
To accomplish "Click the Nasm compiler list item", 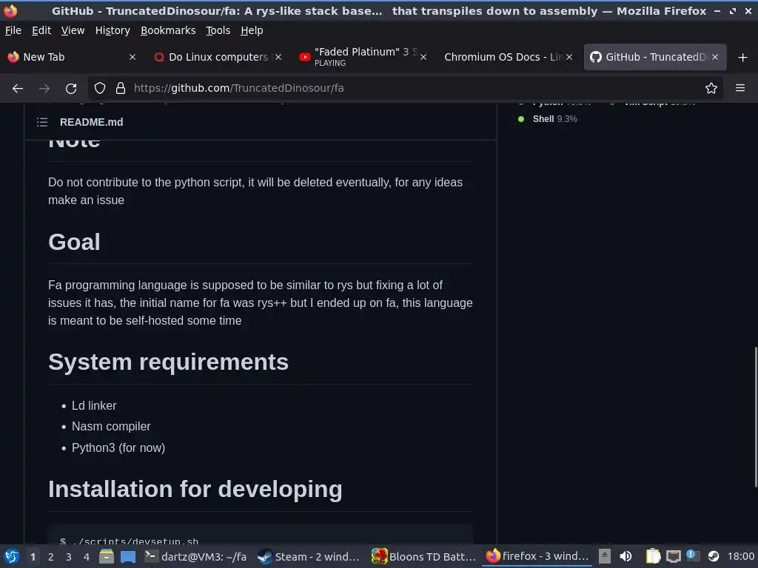I will pos(111,427).
